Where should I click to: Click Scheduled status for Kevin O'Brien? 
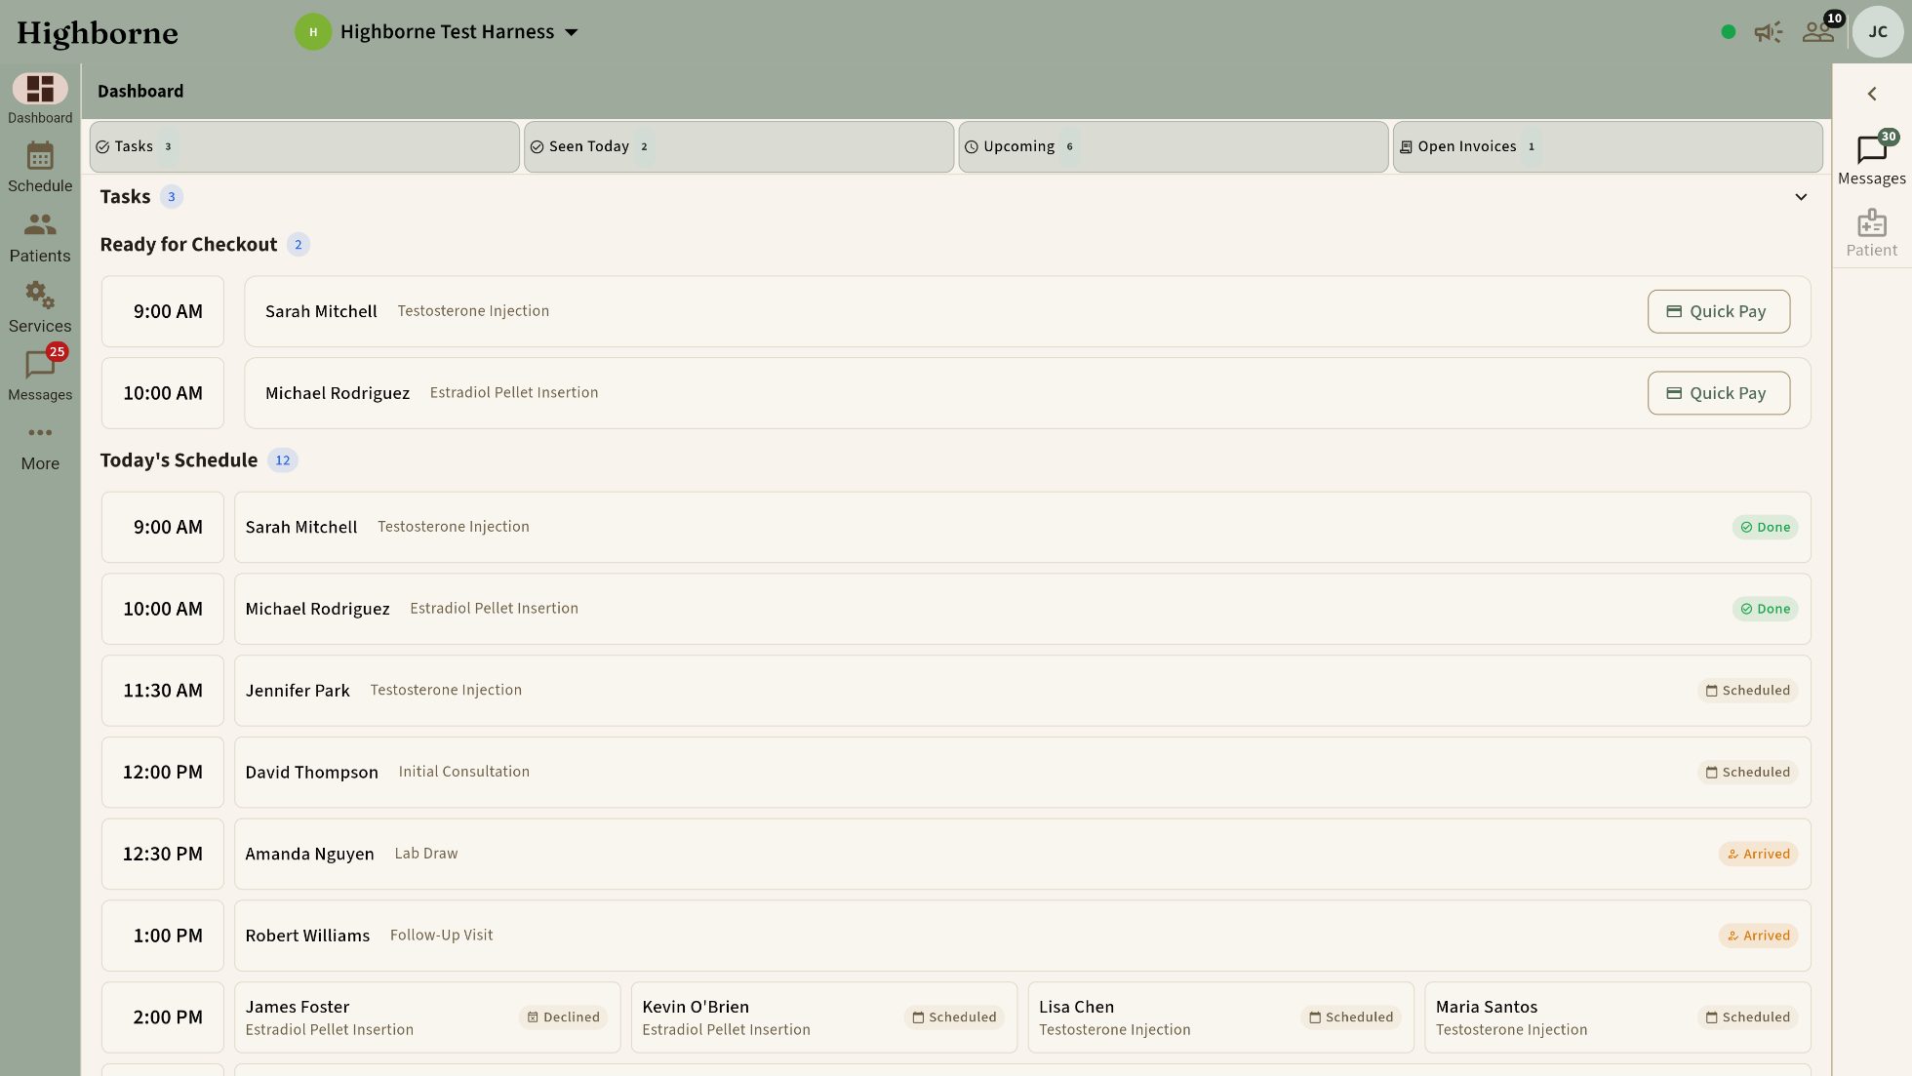[954, 1017]
